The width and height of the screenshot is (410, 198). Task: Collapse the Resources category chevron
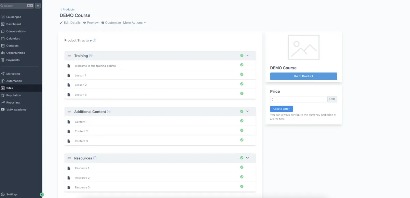click(x=248, y=158)
